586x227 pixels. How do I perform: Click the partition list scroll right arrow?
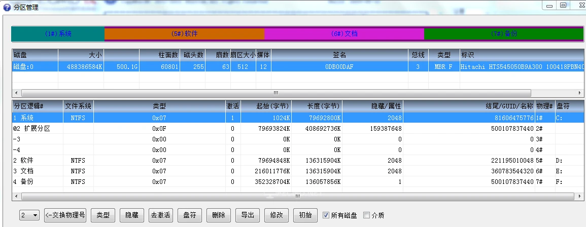click(580, 196)
